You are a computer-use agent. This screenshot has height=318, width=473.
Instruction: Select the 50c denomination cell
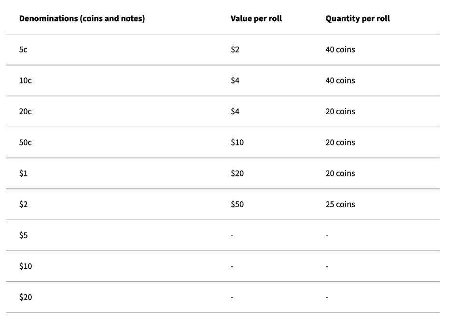point(25,143)
